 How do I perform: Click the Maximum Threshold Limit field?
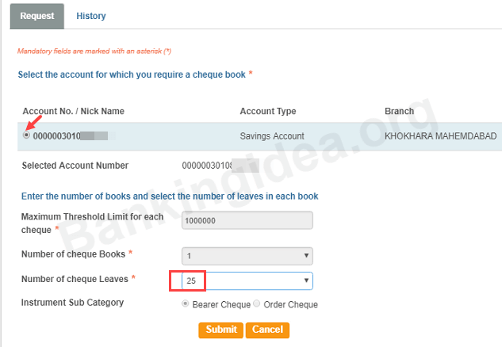tap(247, 220)
